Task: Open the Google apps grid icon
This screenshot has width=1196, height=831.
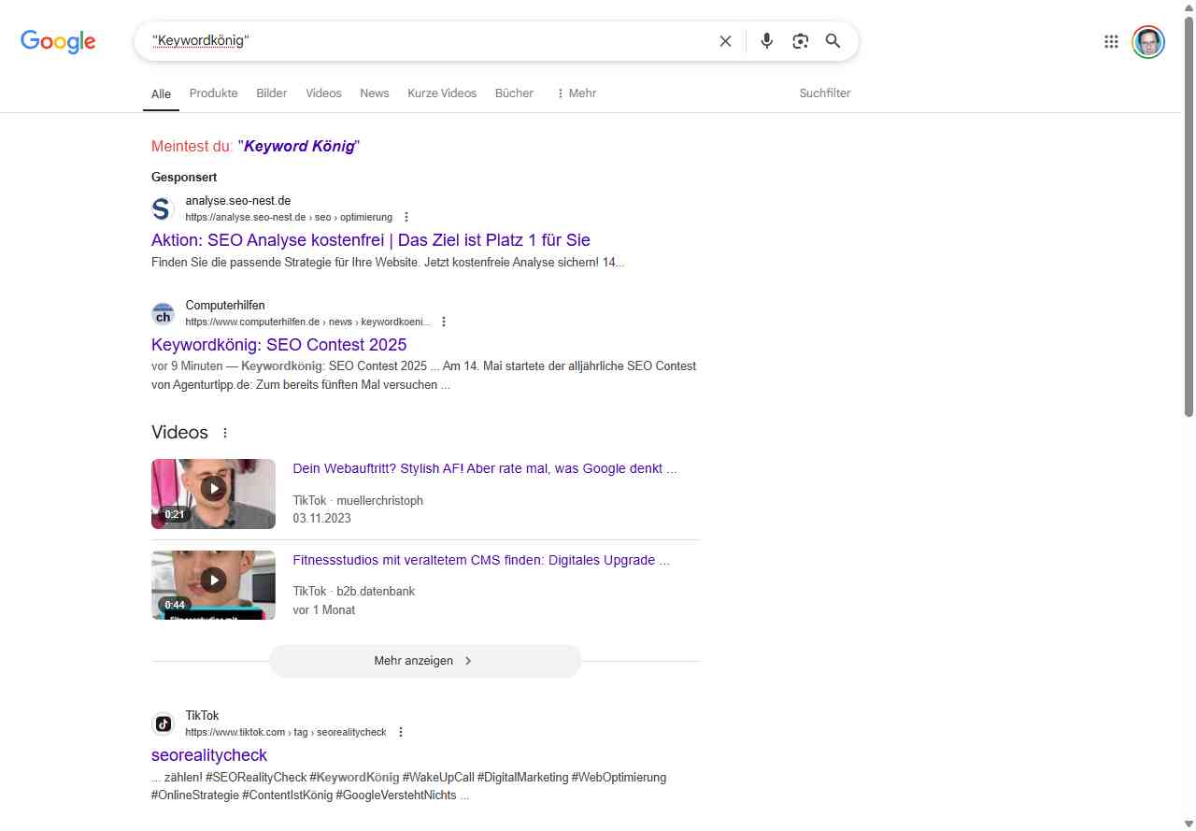Action: [x=1111, y=41]
